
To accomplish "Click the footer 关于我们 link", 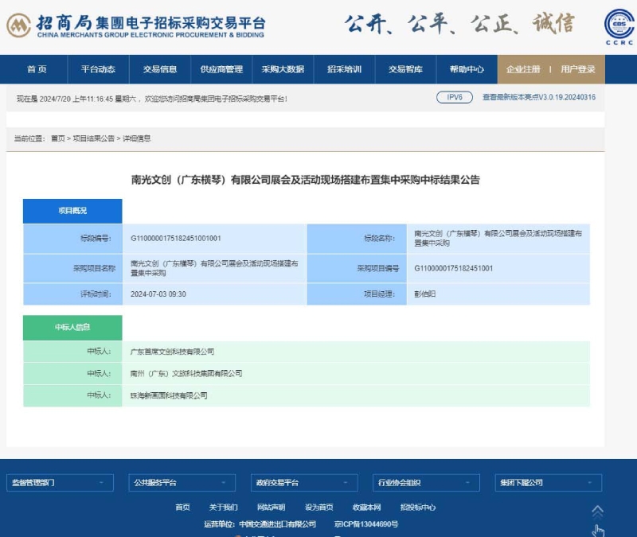I will [x=224, y=508].
